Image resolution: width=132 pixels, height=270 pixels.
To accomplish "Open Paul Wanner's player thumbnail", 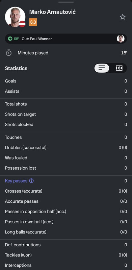I will (x=121, y=39).
